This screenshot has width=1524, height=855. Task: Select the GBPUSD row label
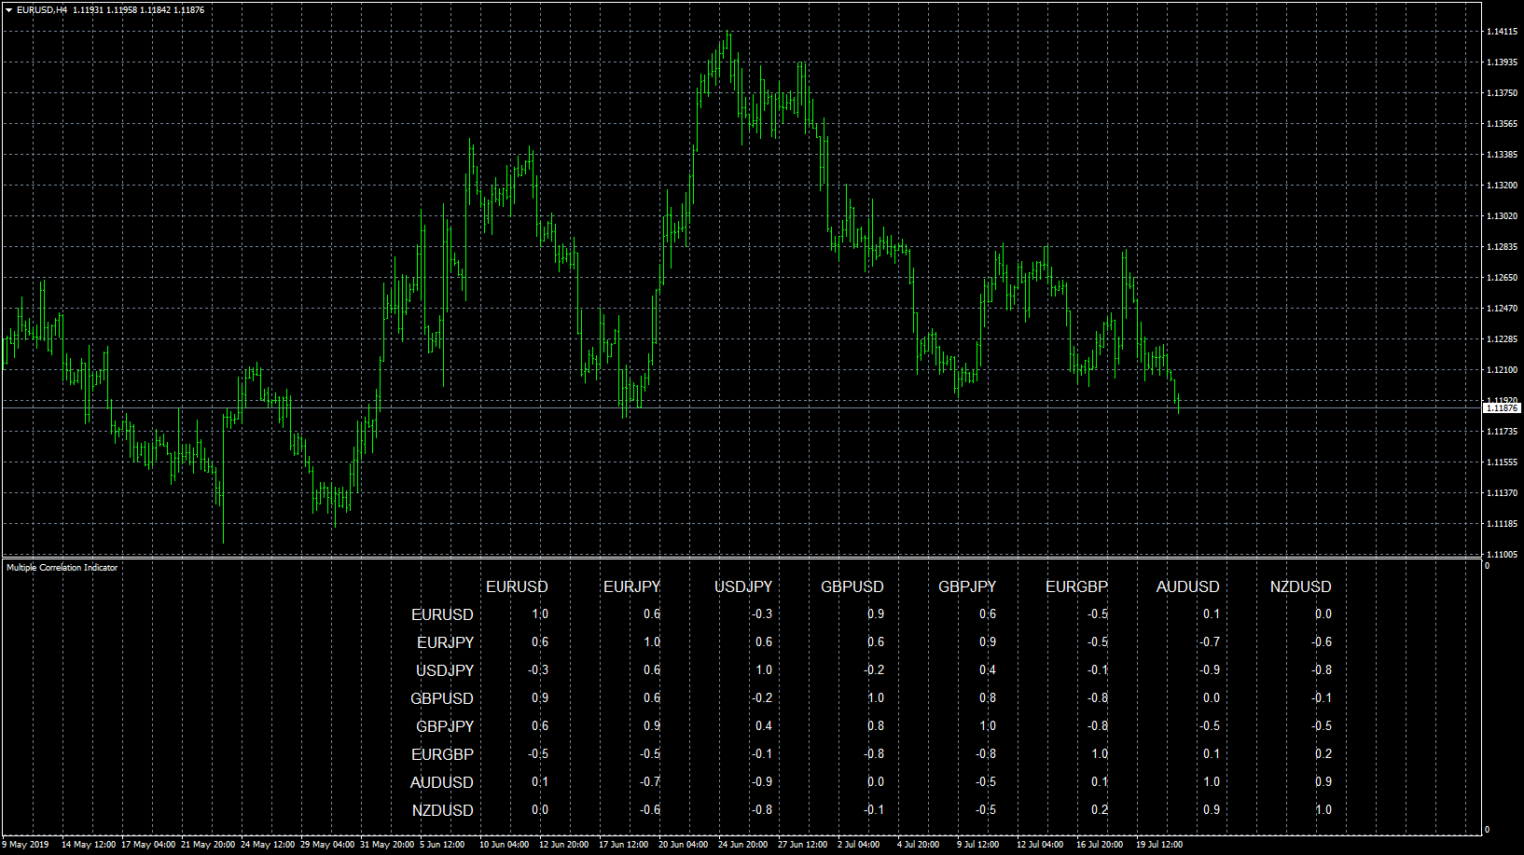pyautogui.click(x=442, y=698)
